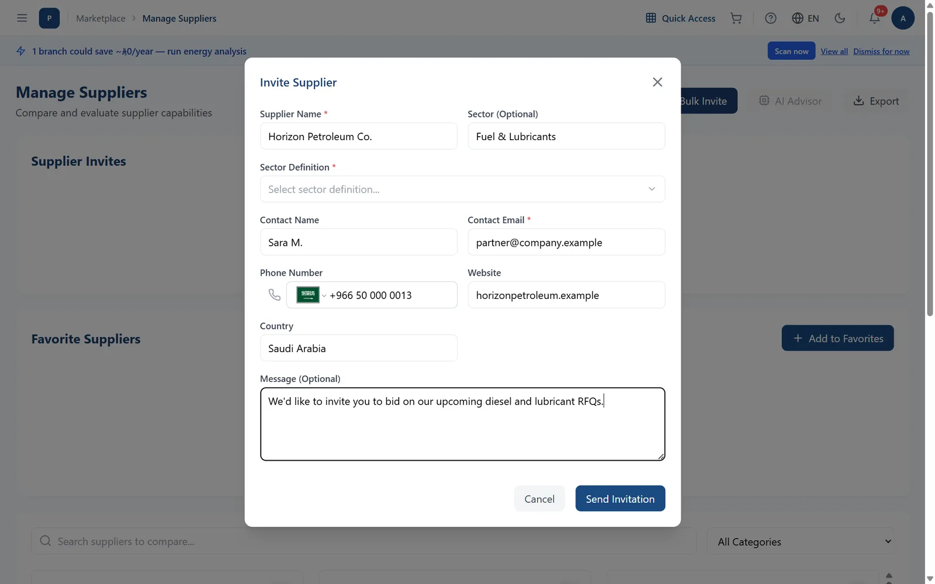Click the Supplier Name field
935x584 pixels.
pyautogui.click(x=358, y=136)
